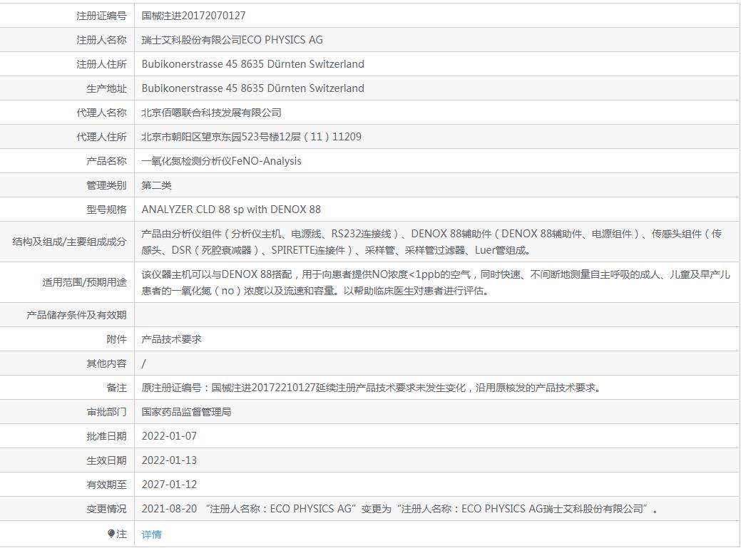The image size is (741, 548).
Task: Click the 管理类别 label
Action: click(106, 185)
